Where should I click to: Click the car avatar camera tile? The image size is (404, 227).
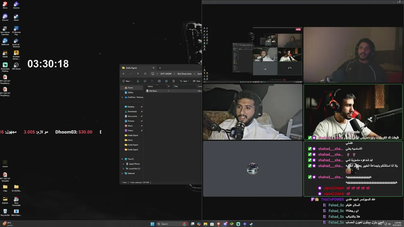tap(252, 169)
